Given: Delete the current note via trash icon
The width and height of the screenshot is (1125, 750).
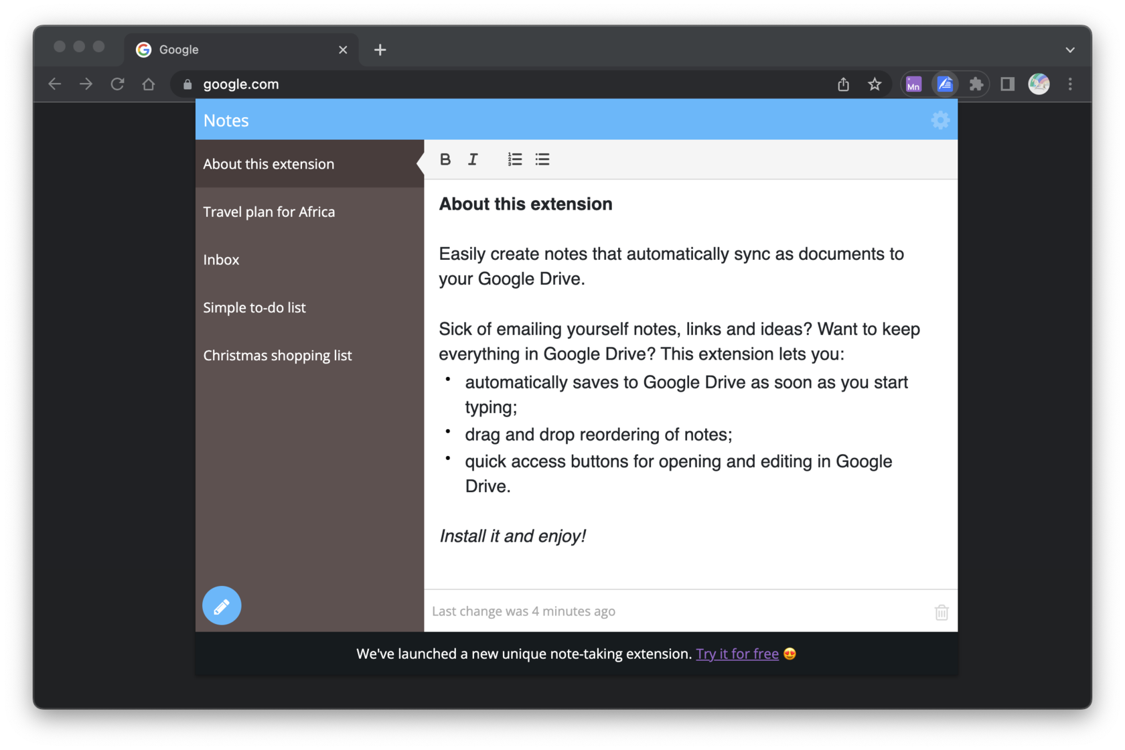Looking at the screenshot, I should (x=941, y=611).
